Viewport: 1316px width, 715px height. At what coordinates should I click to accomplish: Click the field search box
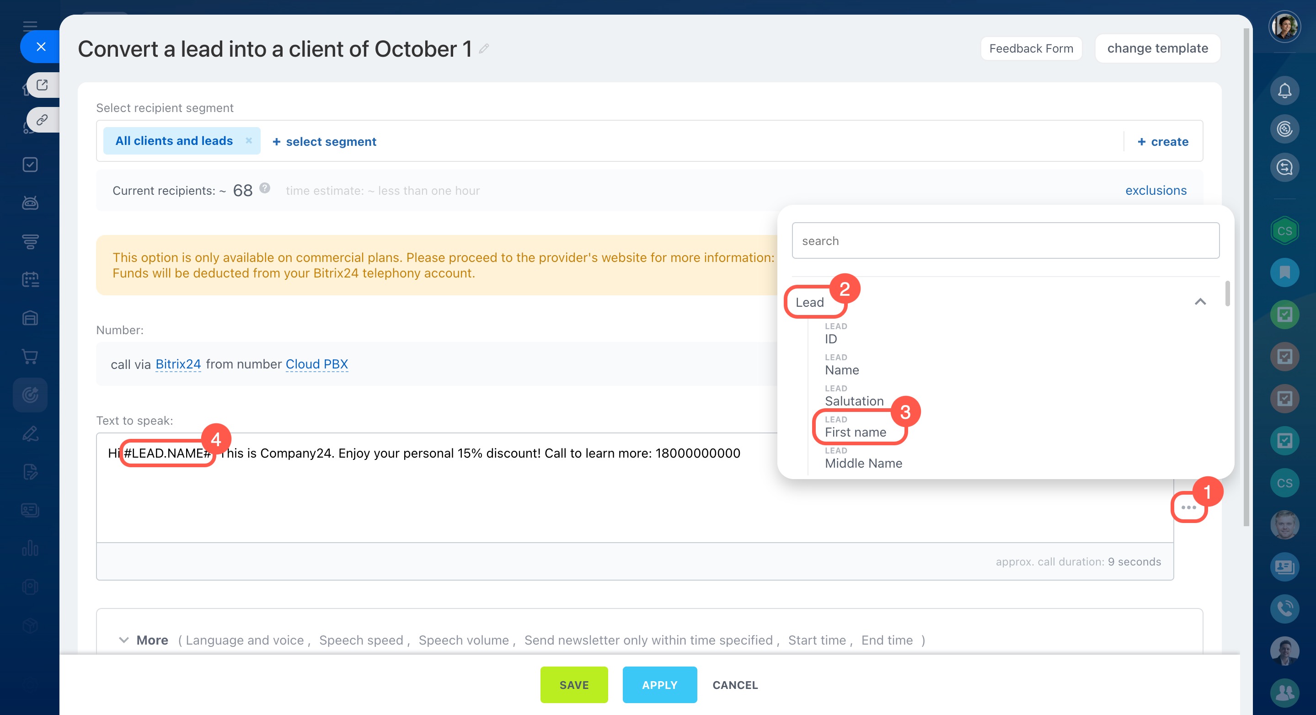point(1005,240)
